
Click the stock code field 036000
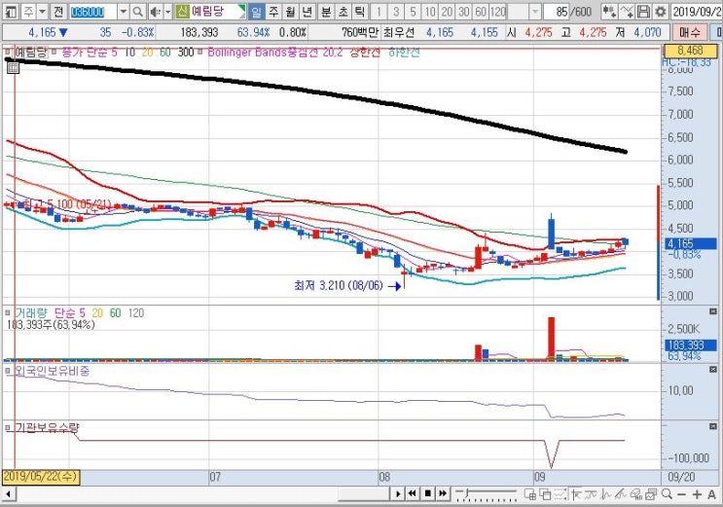(x=92, y=12)
